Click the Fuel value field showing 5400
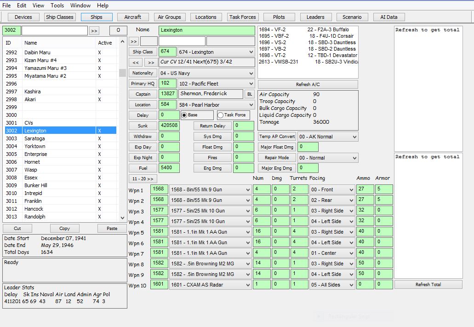Screen dimensions: 474x327 click(169, 168)
